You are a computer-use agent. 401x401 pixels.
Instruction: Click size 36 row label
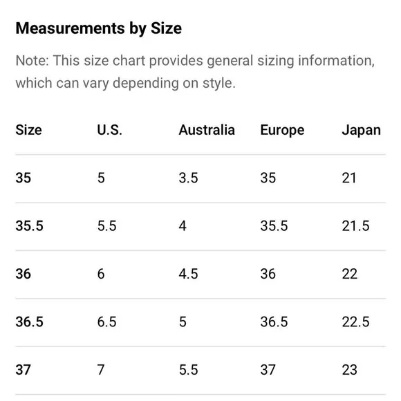pos(24,274)
